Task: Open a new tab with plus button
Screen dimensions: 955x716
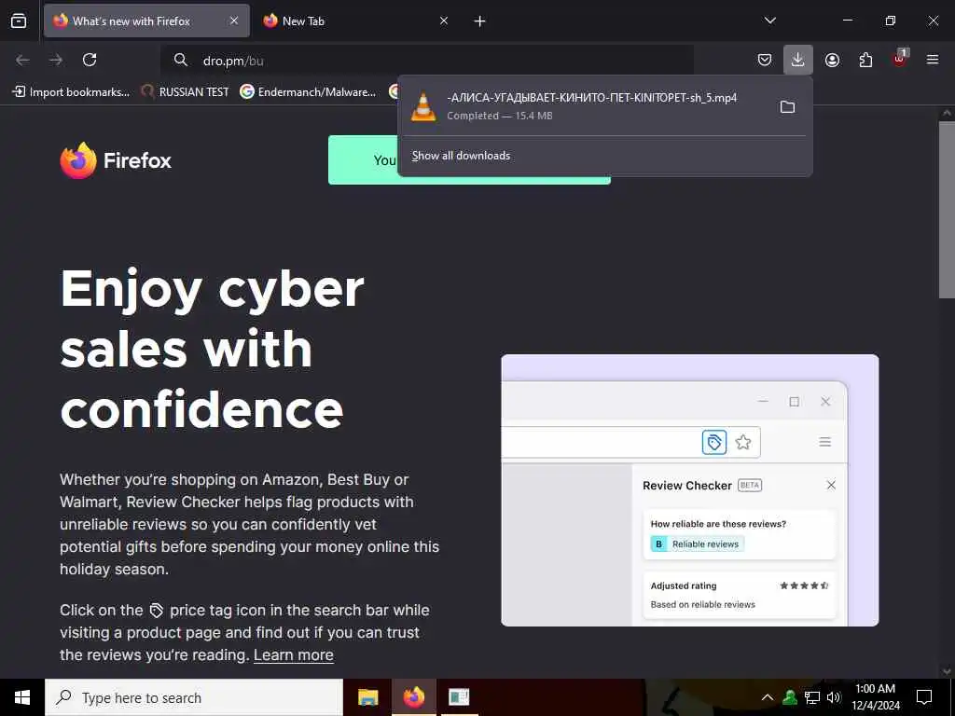Action: [480, 21]
